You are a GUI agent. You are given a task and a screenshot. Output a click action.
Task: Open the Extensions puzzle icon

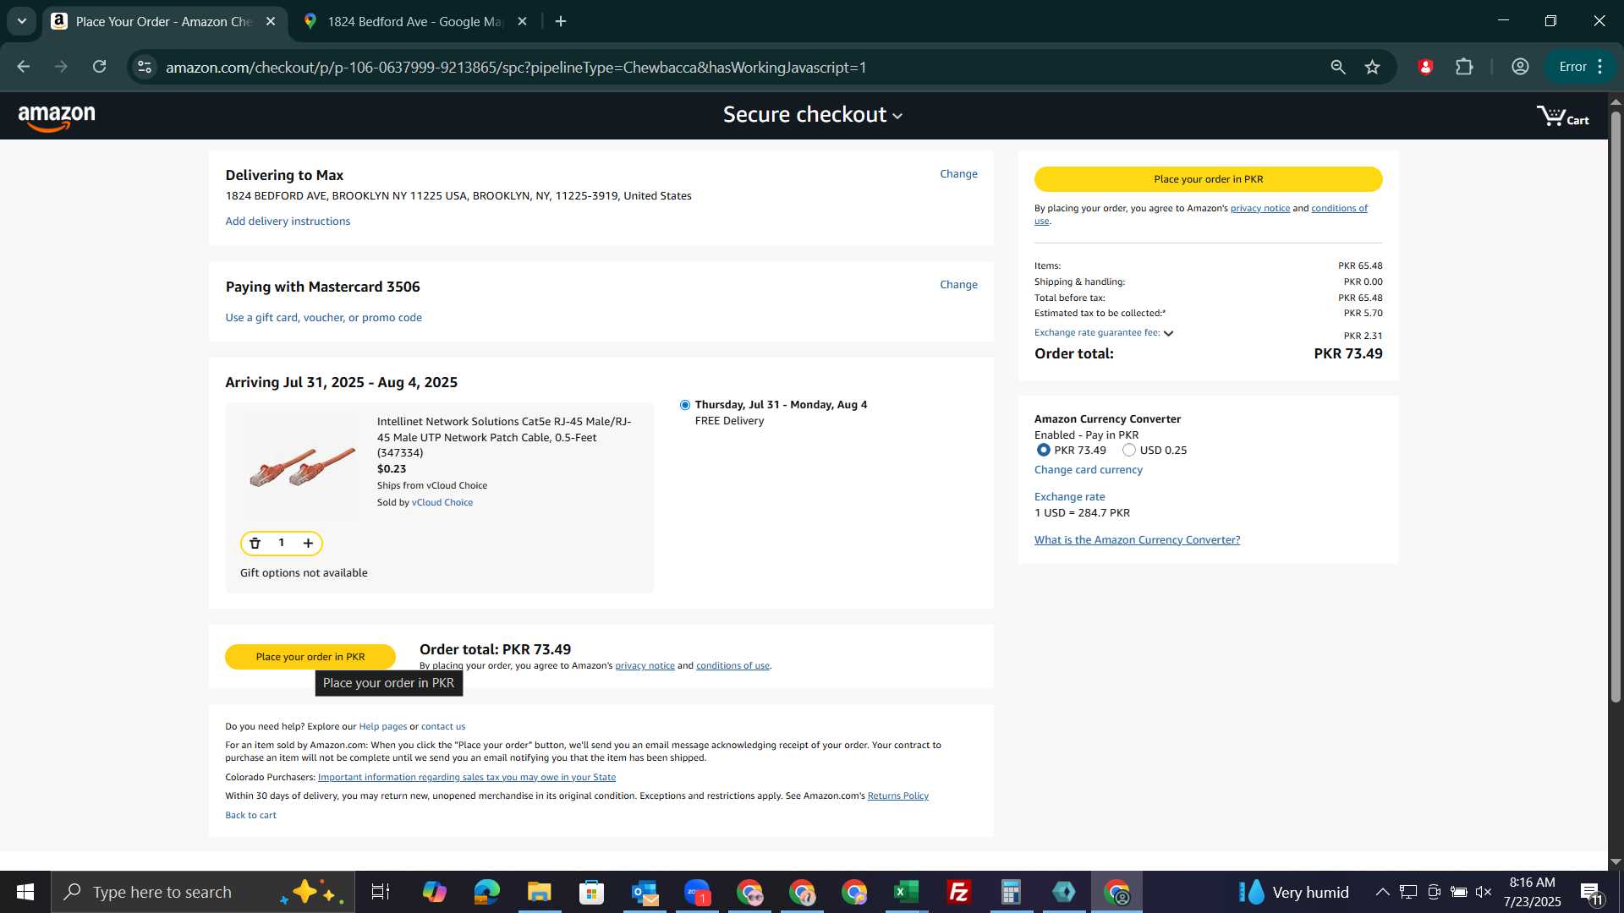tap(1464, 67)
